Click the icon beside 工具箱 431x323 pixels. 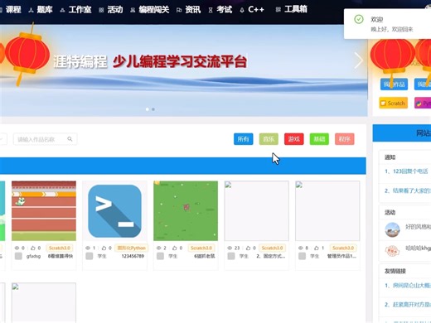278,10
